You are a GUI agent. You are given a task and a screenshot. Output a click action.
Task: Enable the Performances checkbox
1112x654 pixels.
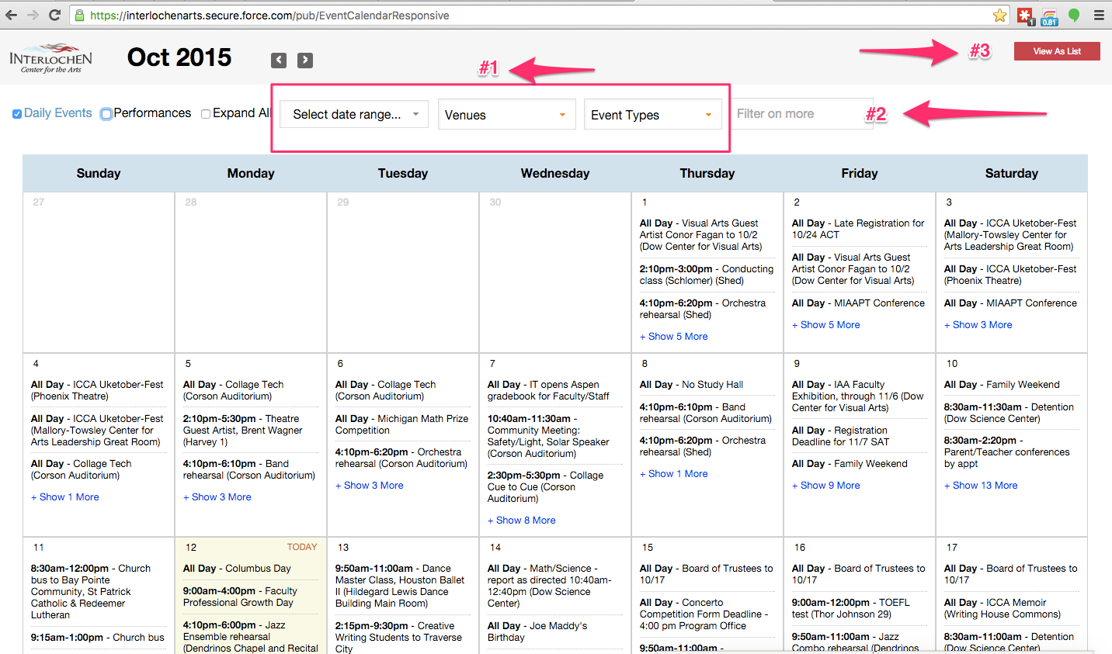pos(106,114)
